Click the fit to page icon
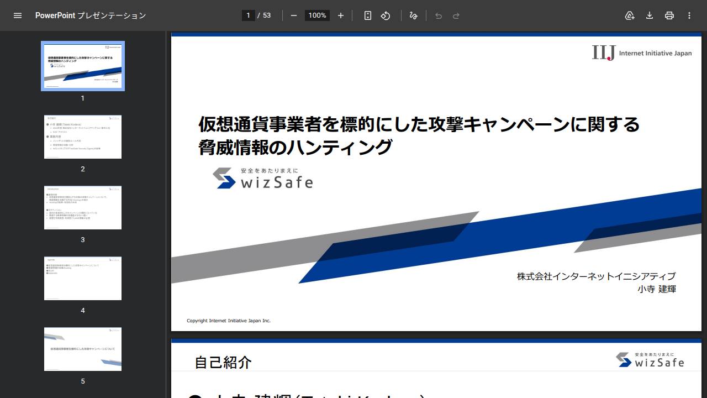 point(368,15)
